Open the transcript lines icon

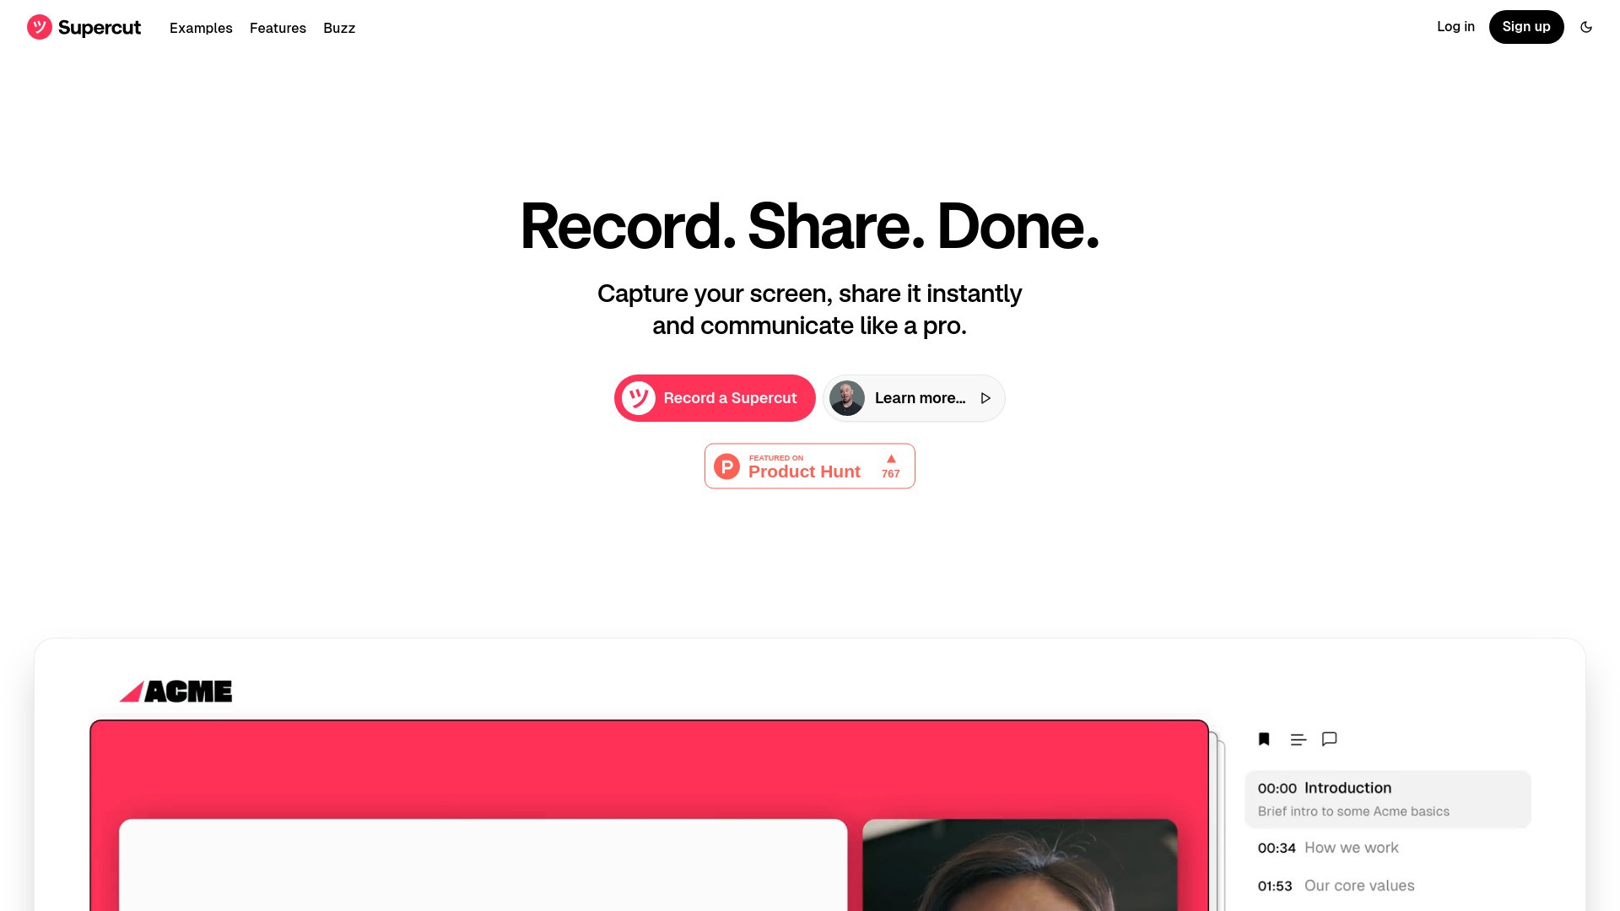[1299, 740]
